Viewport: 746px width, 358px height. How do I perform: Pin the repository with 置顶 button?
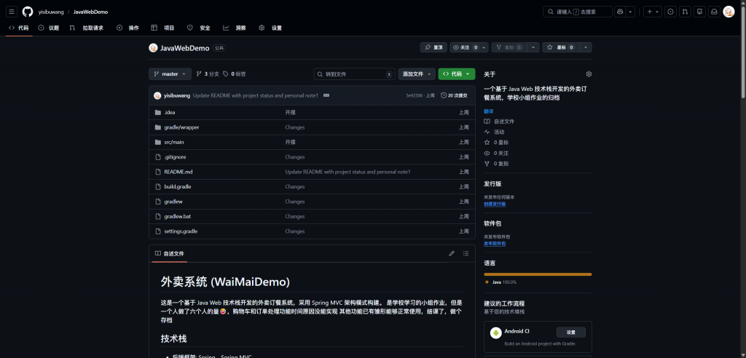tap(433, 47)
